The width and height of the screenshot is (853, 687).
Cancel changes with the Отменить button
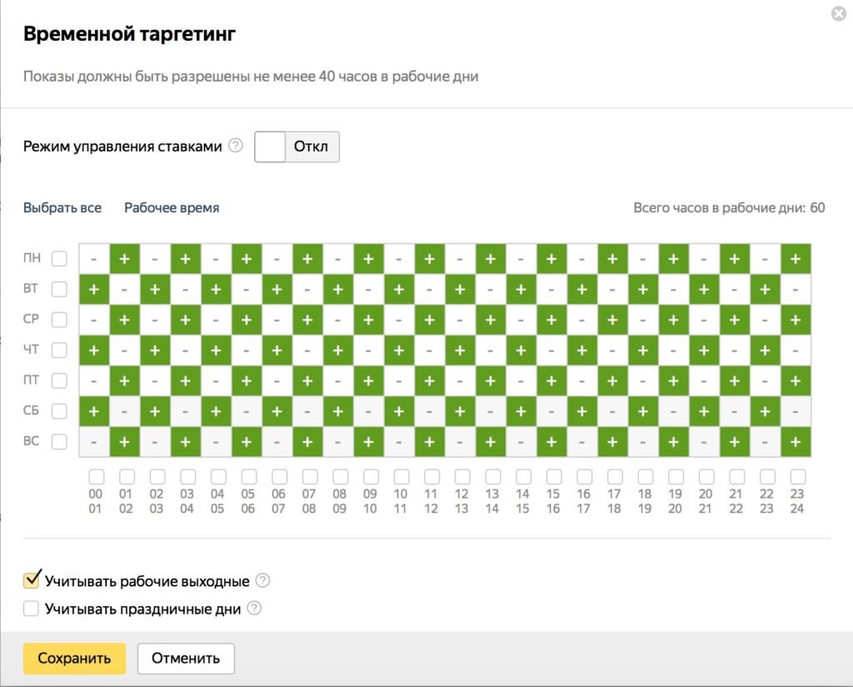[185, 658]
